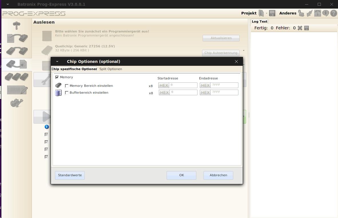Toggle HEX button for Memory Startadresse

pyautogui.click(x=164, y=86)
